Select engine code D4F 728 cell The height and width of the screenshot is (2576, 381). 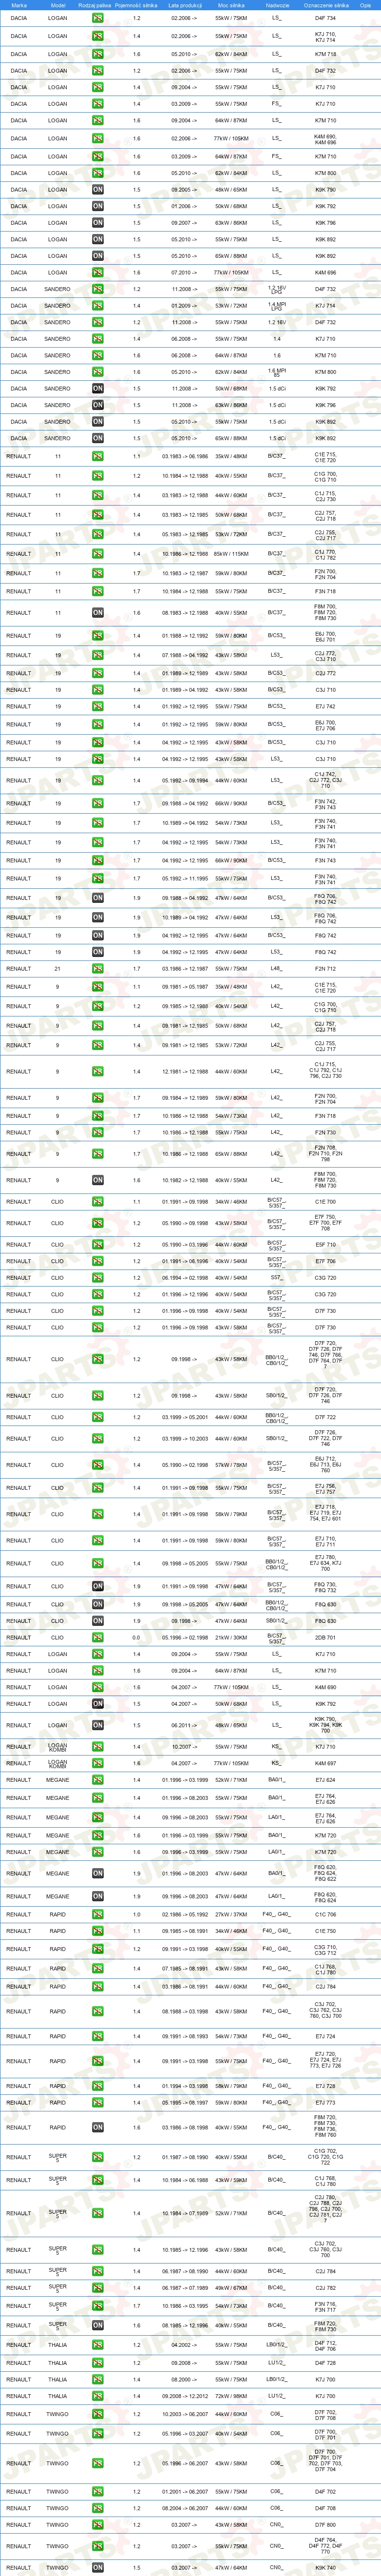click(x=326, y=2364)
